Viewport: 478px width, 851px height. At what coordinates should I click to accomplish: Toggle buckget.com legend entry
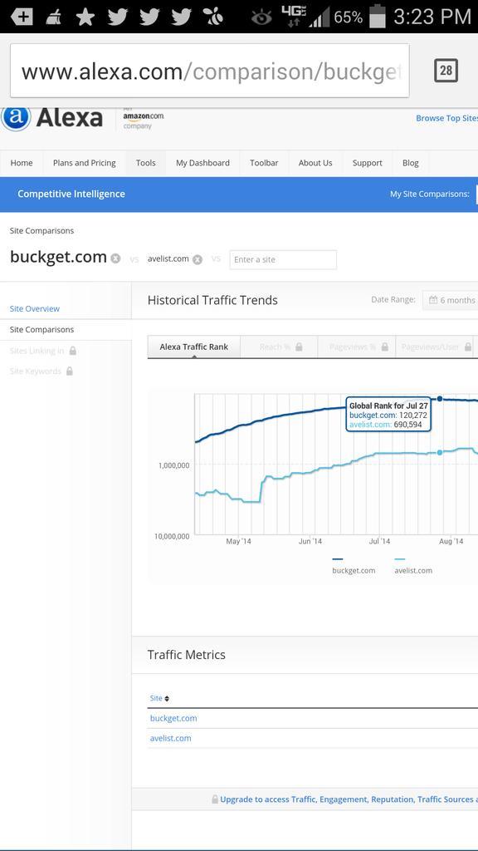[354, 565]
